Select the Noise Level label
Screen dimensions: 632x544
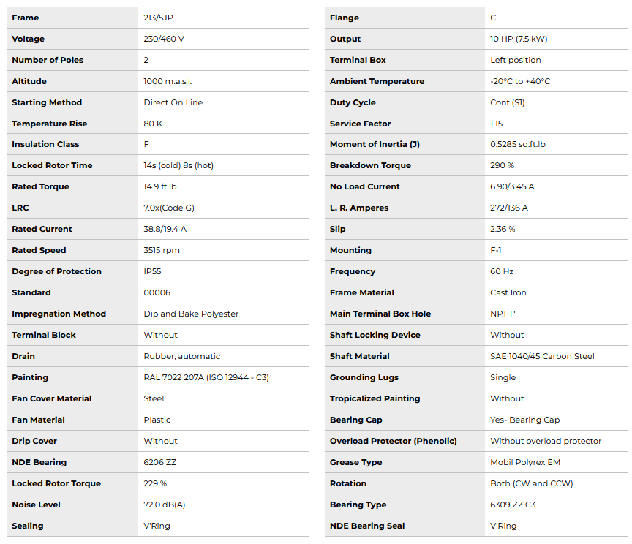36,505
